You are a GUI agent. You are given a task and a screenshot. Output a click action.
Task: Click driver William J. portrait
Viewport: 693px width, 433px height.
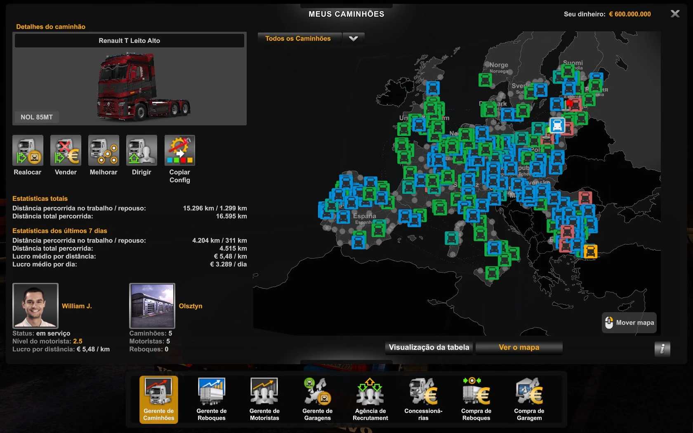35,306
